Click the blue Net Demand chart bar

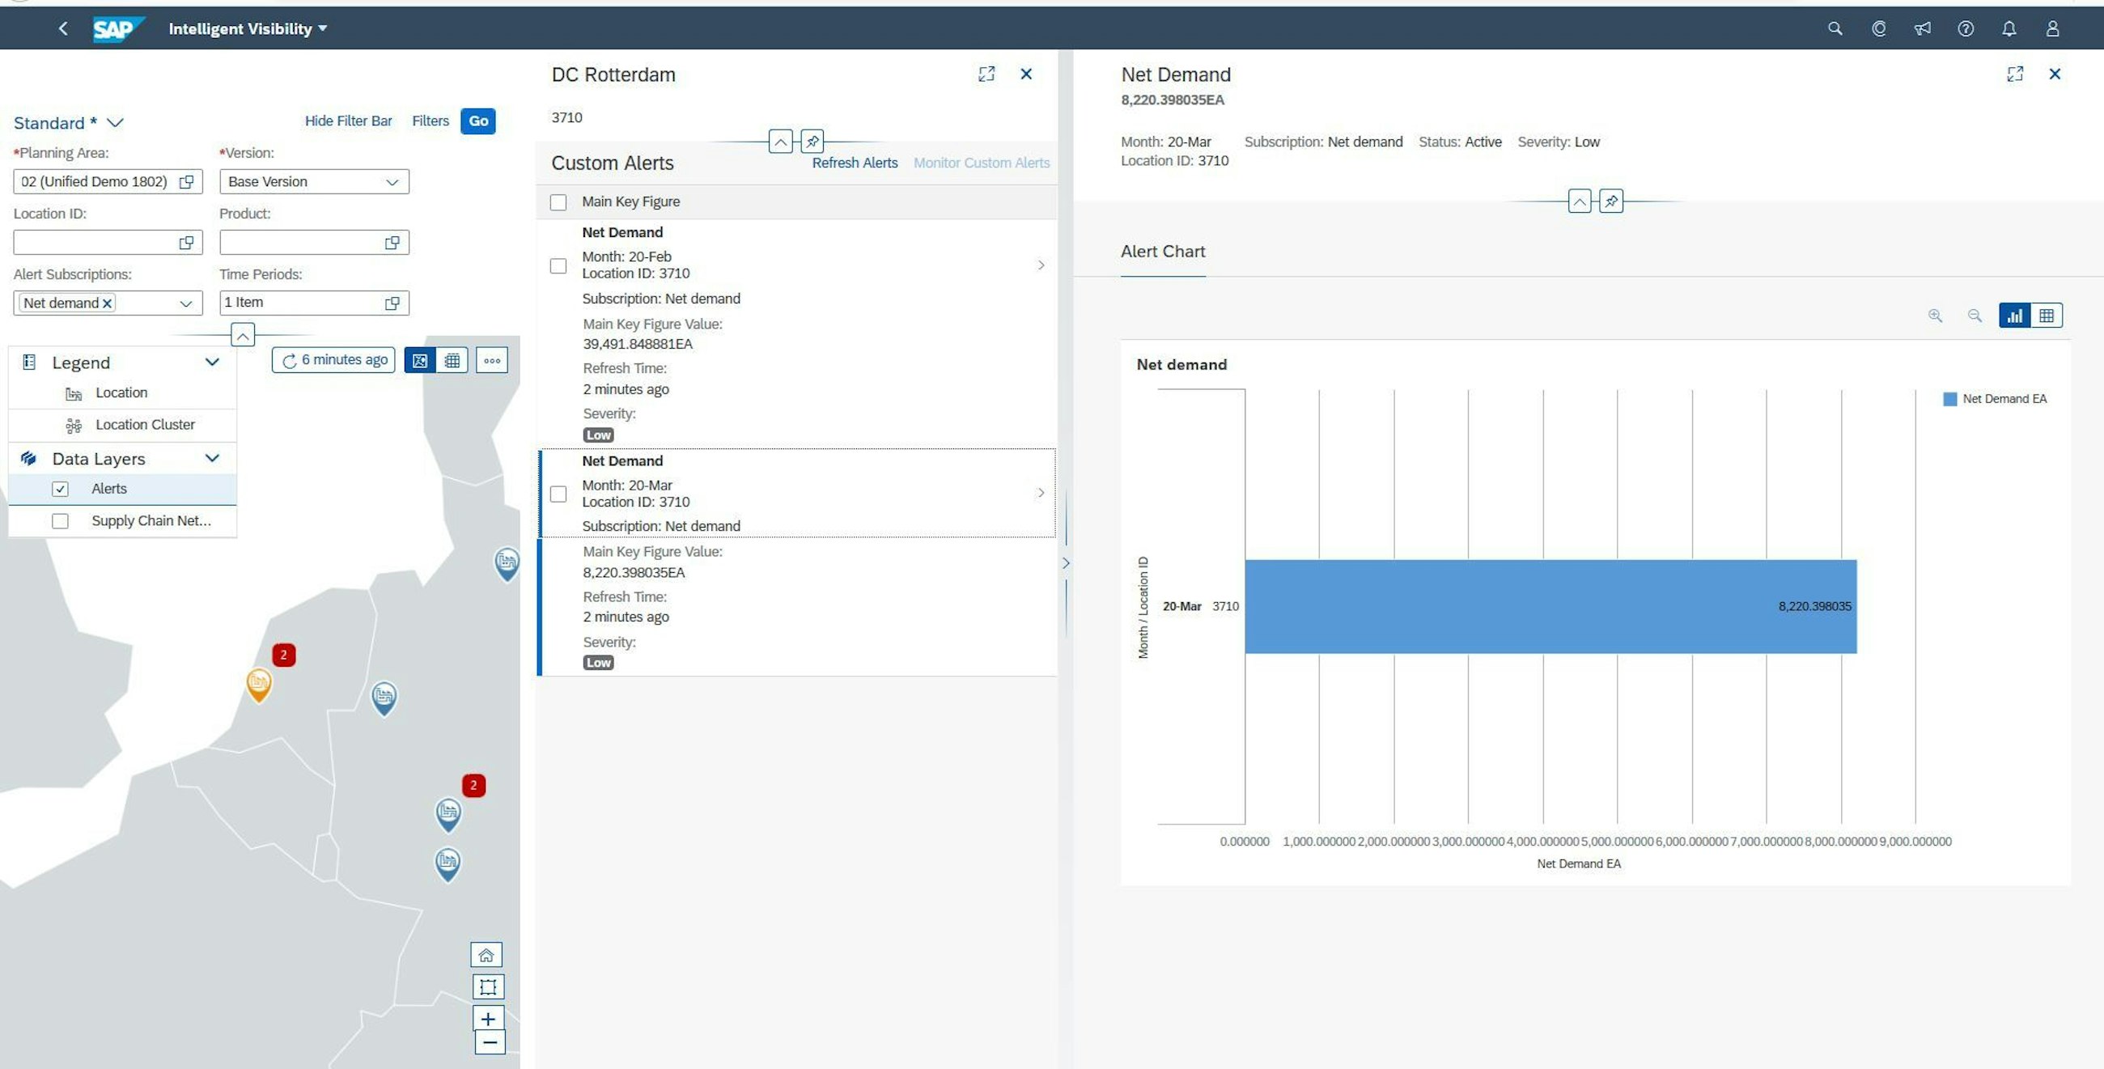click(x=1550, y=606)
